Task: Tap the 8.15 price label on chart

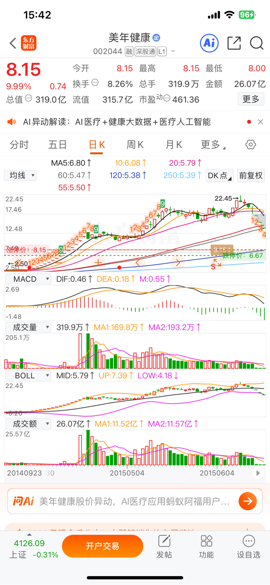Action: [x=222, y=250]
